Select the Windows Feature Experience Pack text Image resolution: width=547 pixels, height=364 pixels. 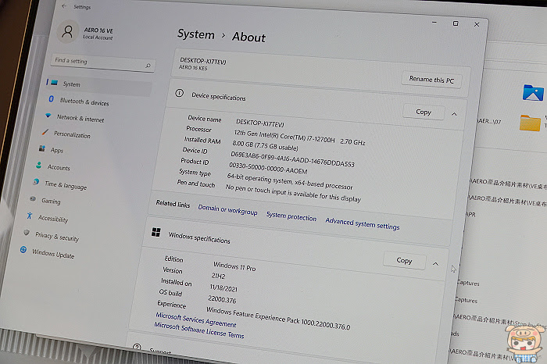[278, 318]
